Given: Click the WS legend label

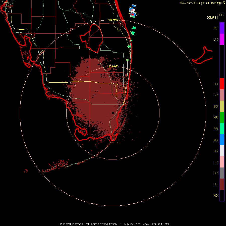Looking at the screenshot, I should click(215, 140).
